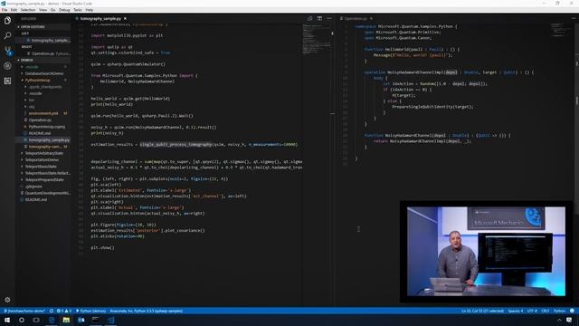Click the Microsoft Mechanics video thumbnail overlay

pos(486,252)
